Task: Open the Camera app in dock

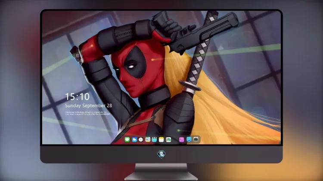Action: click(x=196, y=139)
